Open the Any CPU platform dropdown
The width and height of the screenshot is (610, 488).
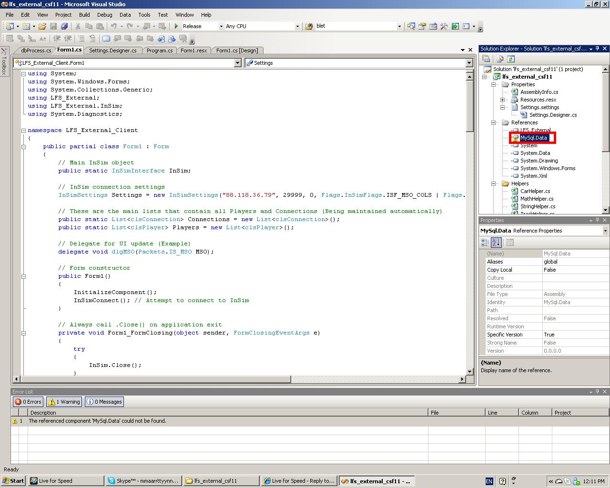[x=297, y=26]
